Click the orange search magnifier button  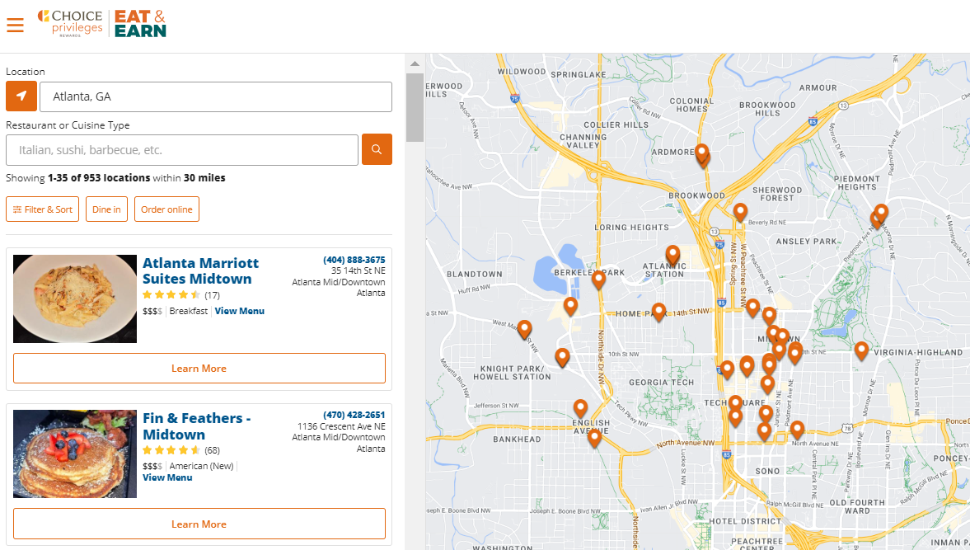pos(377,149)
